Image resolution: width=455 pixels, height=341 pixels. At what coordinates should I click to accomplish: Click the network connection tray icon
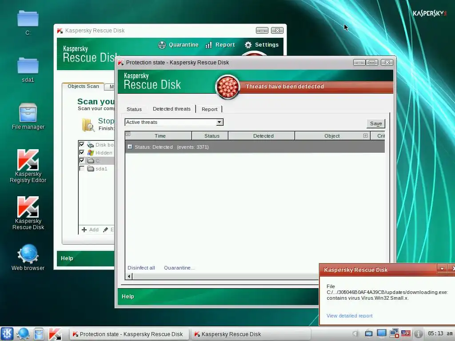click(x=394, y=333)
